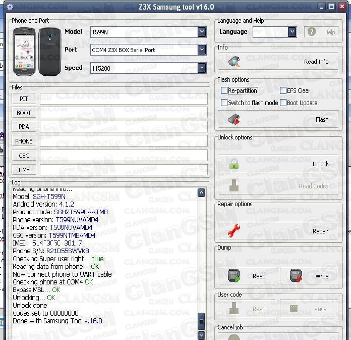Enable the Re-partition checkbox
This screenshot has height=340, width=351.
[224, 90]
